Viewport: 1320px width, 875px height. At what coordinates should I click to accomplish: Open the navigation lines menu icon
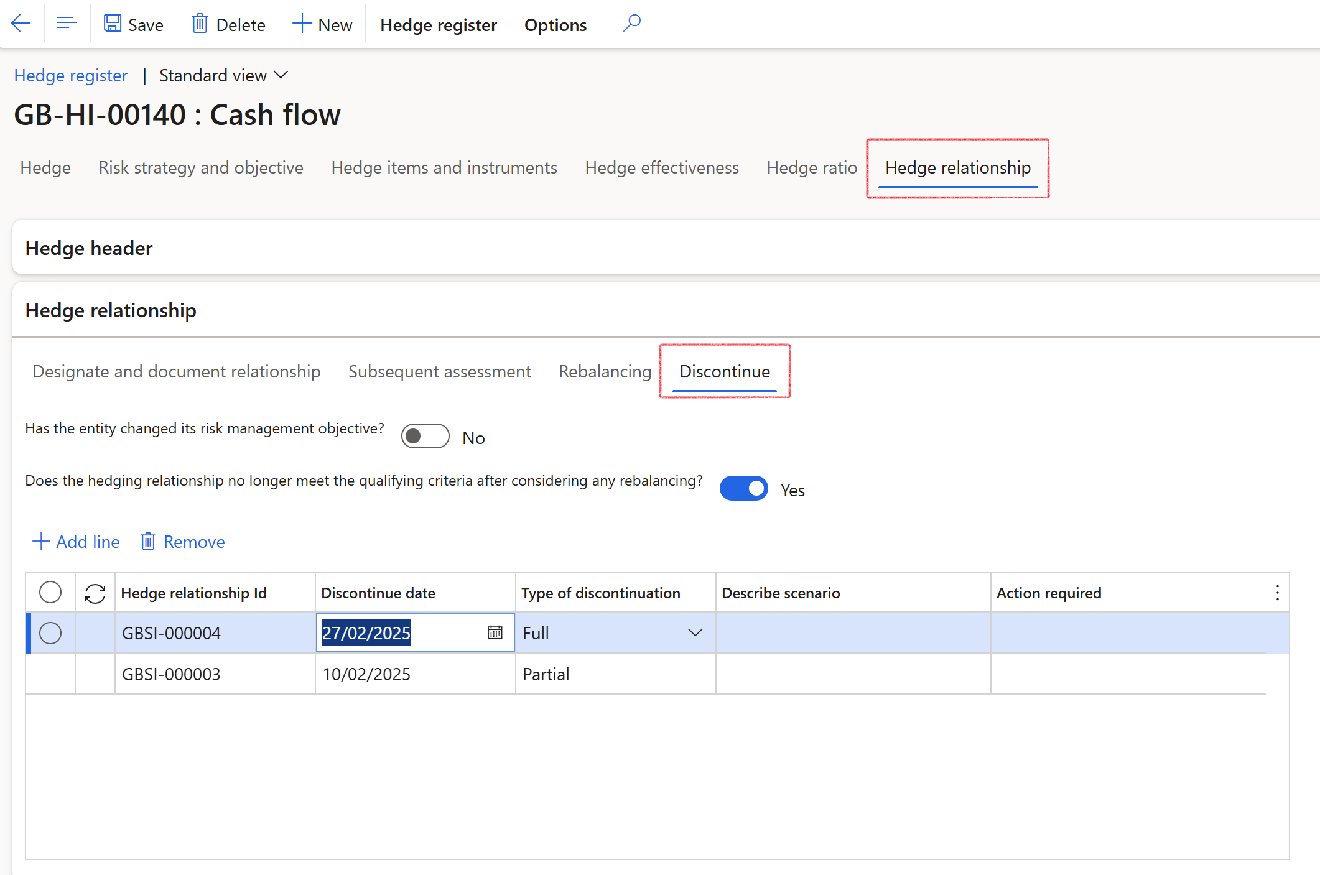pos(66,24)
